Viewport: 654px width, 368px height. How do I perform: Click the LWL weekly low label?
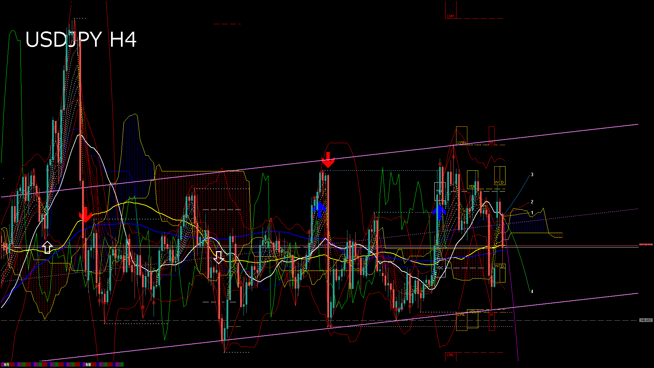(461, 315)
